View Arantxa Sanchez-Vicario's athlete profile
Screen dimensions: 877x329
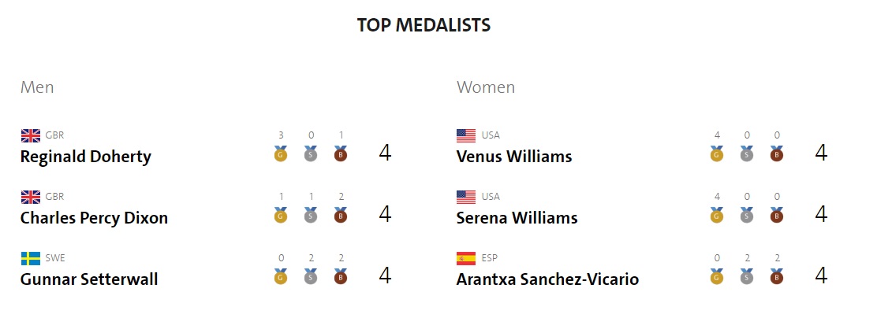pyautogui.click(x=547, y=279)
